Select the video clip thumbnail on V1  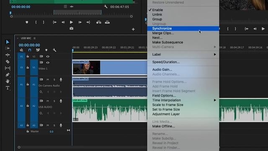[87, 67]
